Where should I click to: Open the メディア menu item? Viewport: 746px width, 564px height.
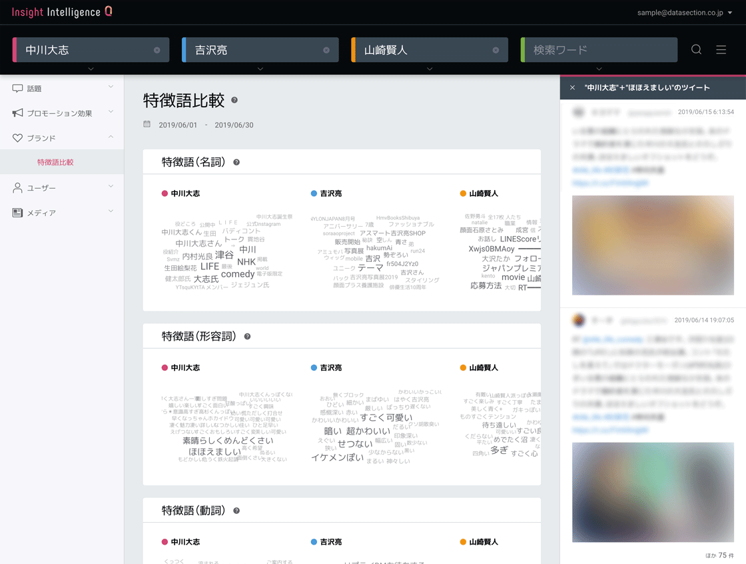point(62,213)
